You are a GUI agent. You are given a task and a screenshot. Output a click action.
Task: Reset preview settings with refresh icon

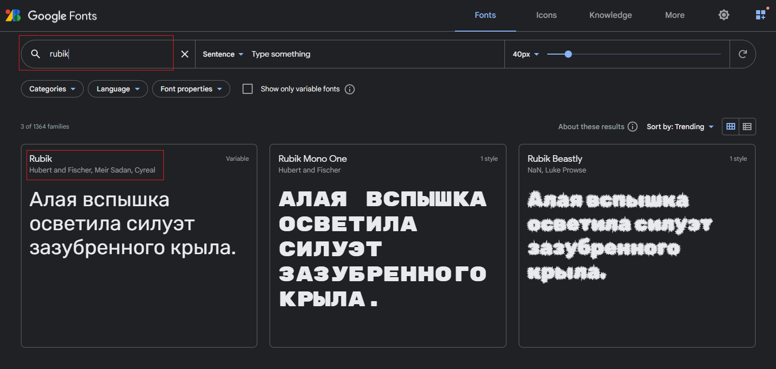(743, 54)
